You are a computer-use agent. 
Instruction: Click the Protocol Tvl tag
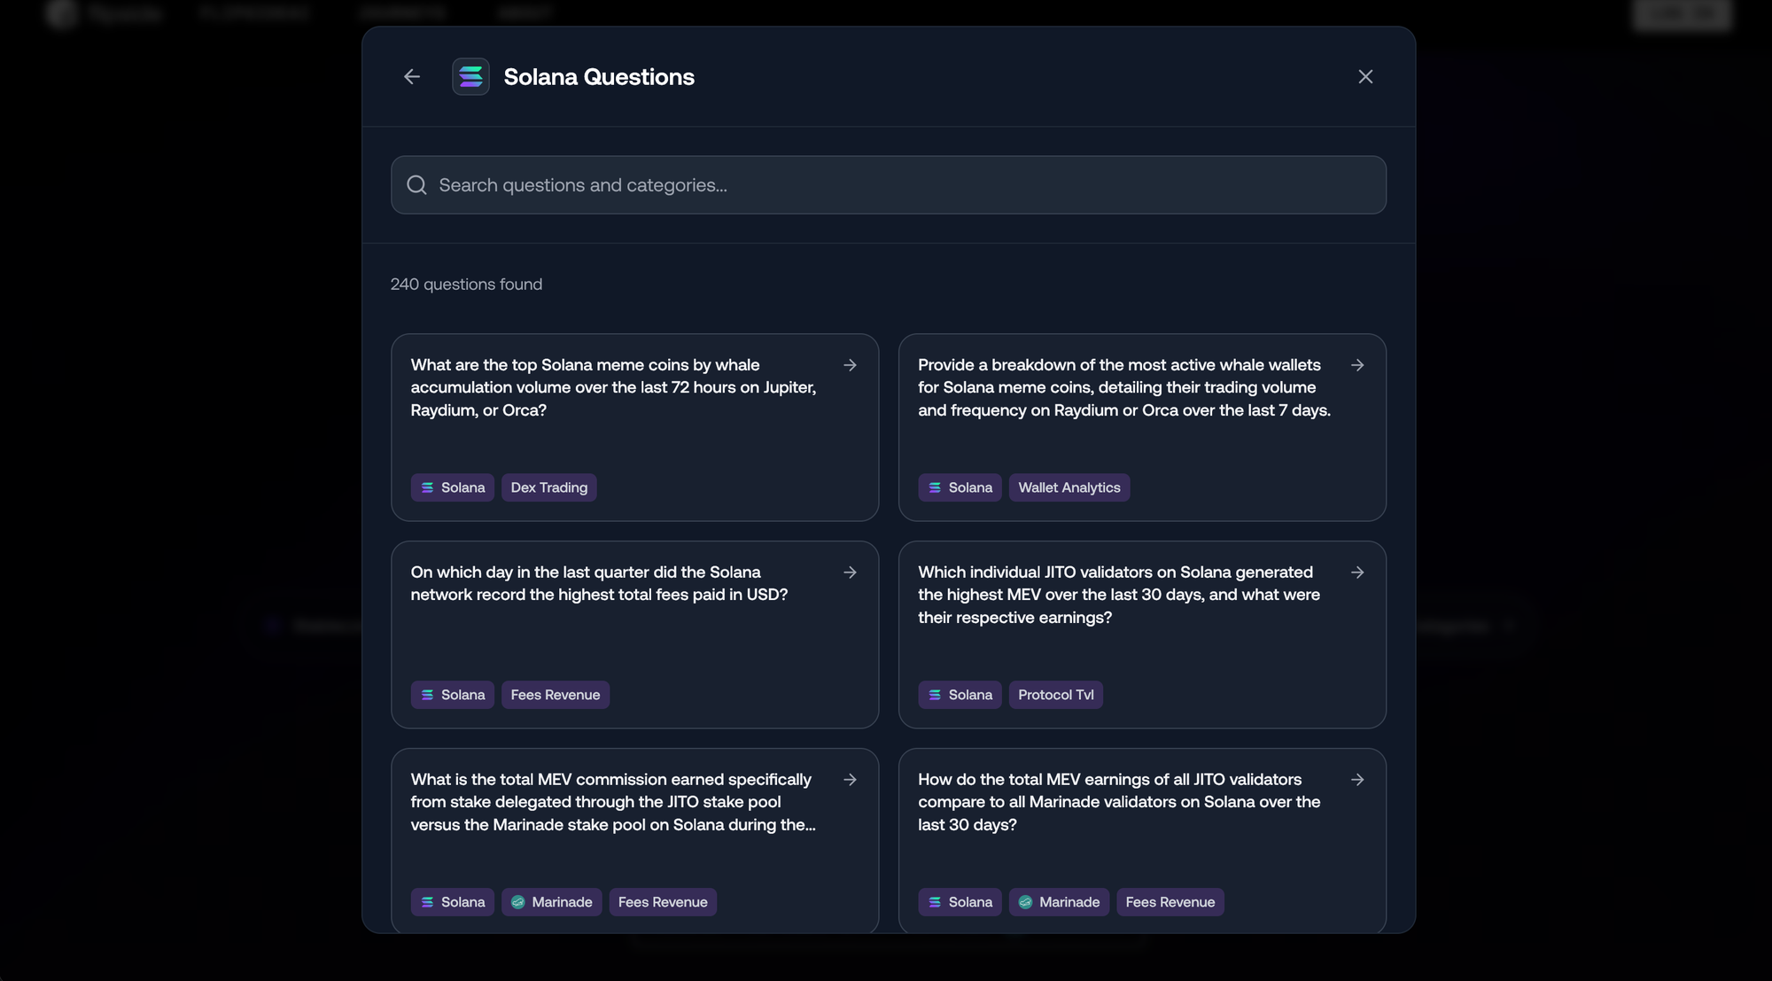pos(1055,695)
